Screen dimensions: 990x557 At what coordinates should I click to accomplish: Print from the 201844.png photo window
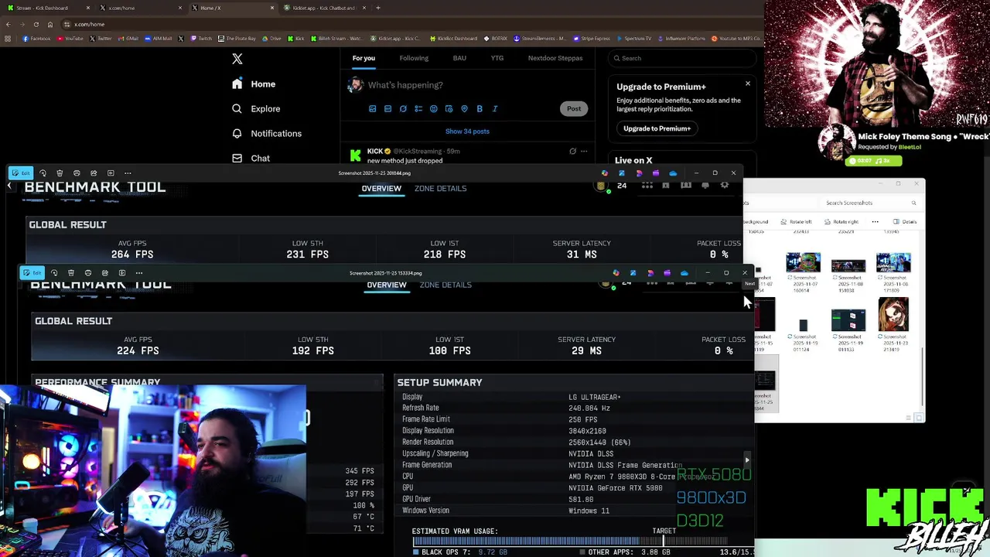point(77,173)
